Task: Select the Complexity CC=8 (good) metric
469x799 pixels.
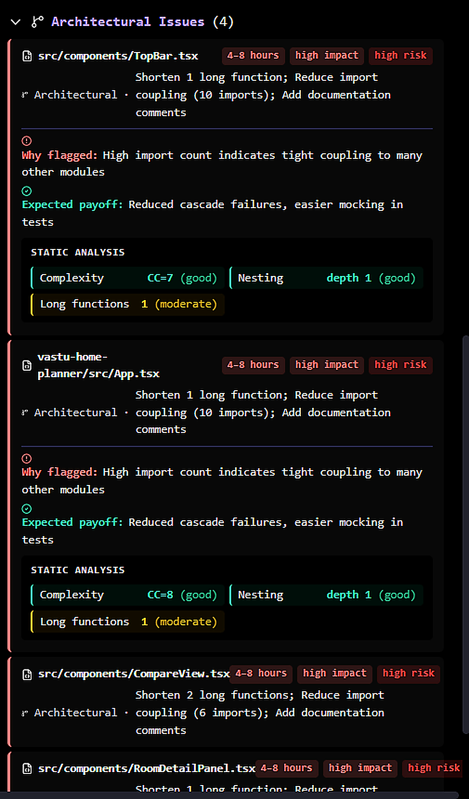Action: (x=128, y=595)
